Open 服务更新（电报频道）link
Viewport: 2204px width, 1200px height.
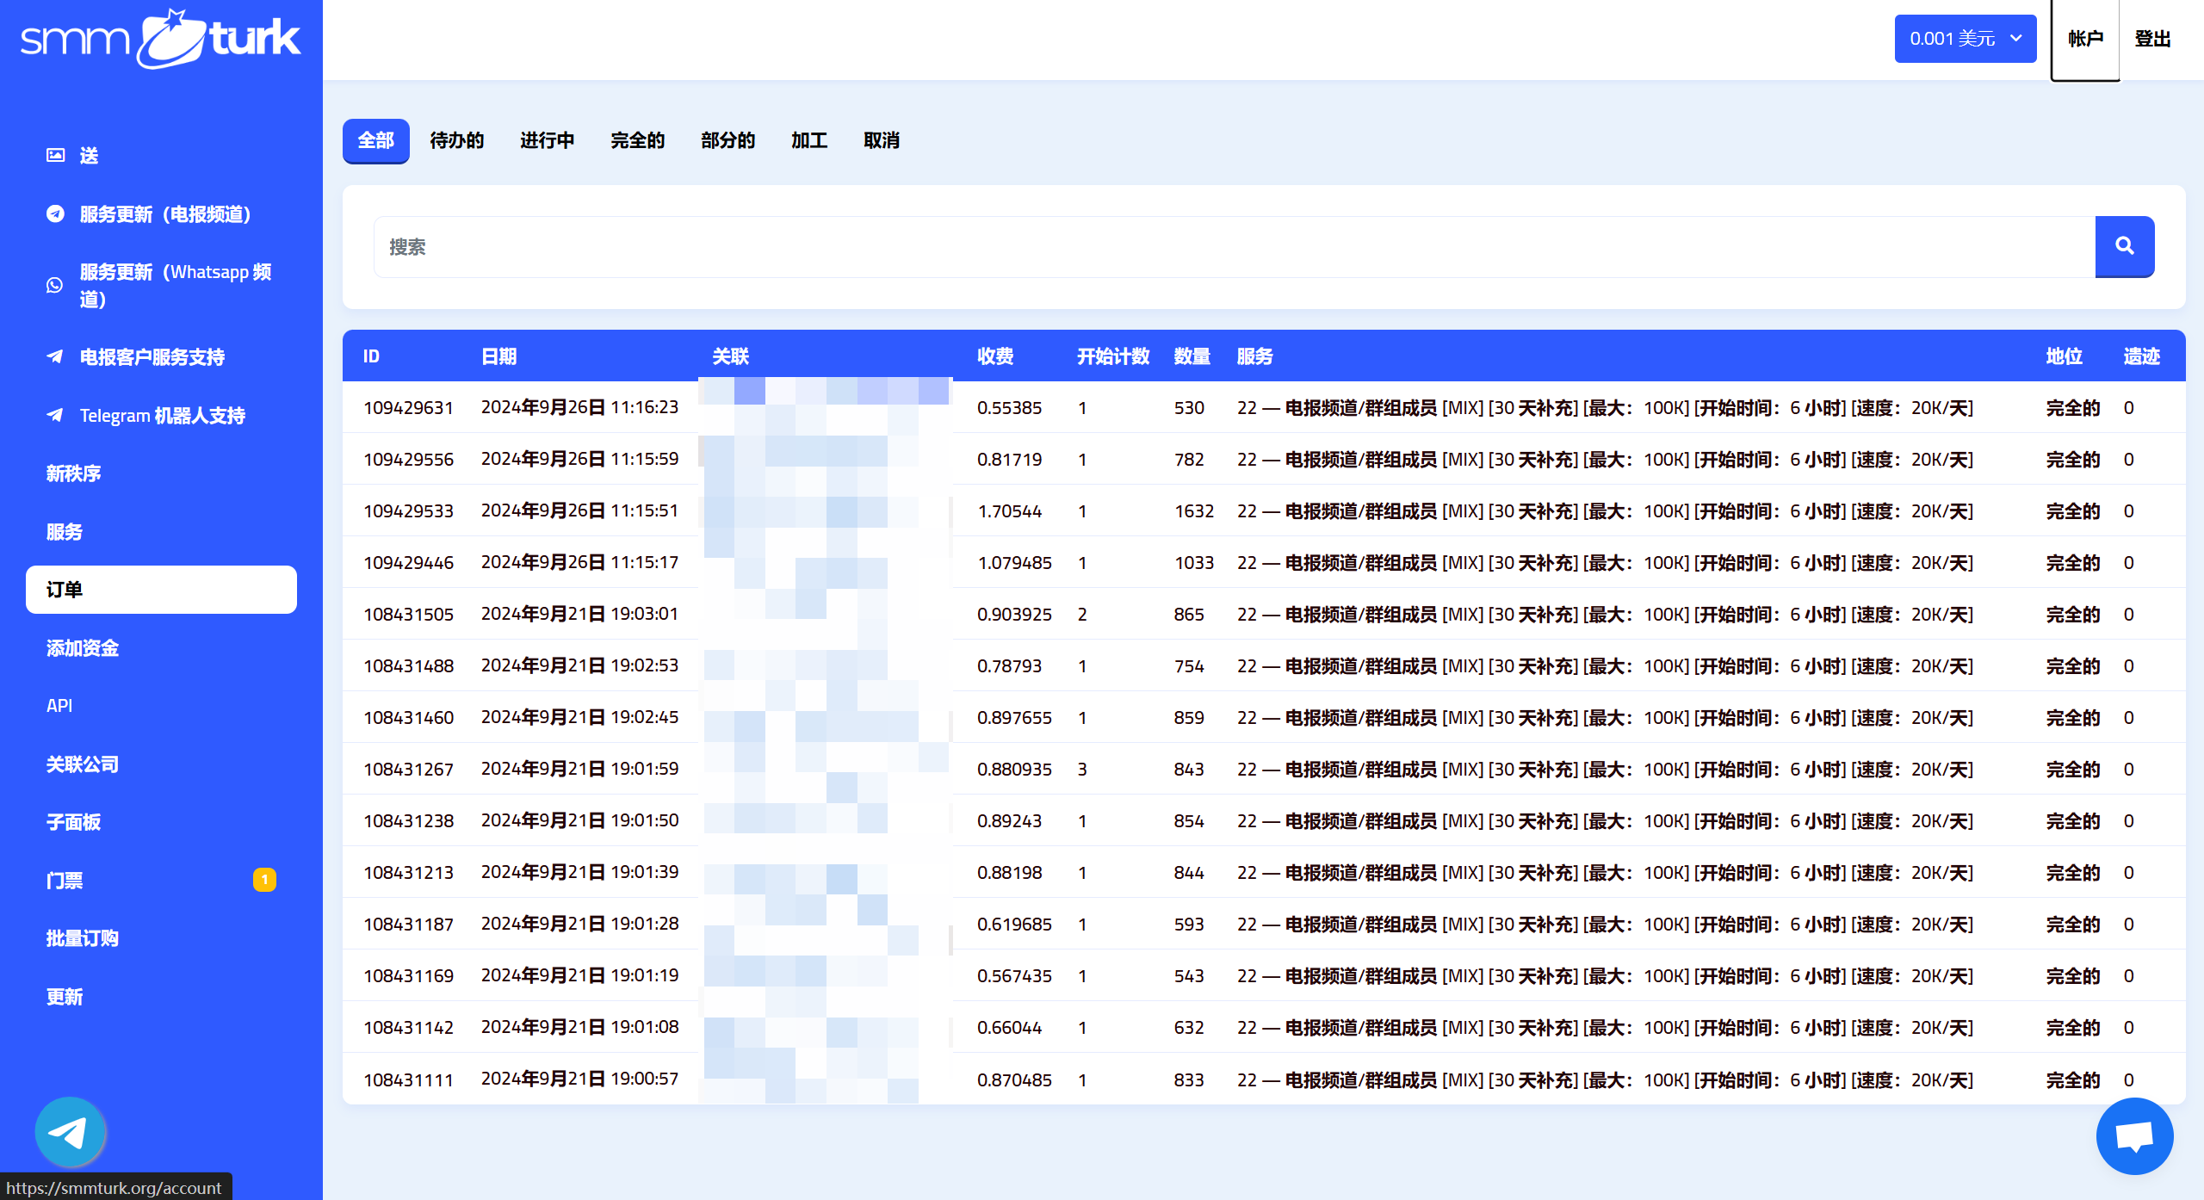(x=165, y=214)
